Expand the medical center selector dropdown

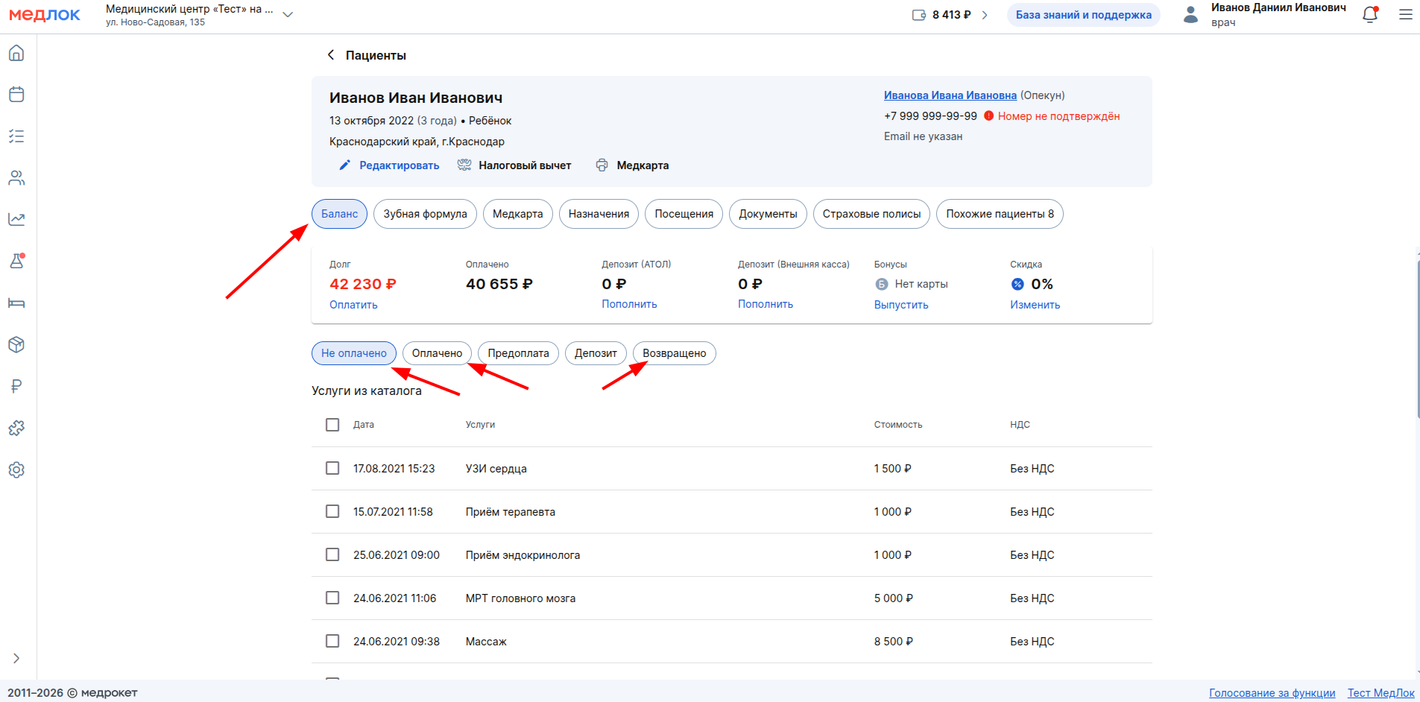click(x=288, y=15)
